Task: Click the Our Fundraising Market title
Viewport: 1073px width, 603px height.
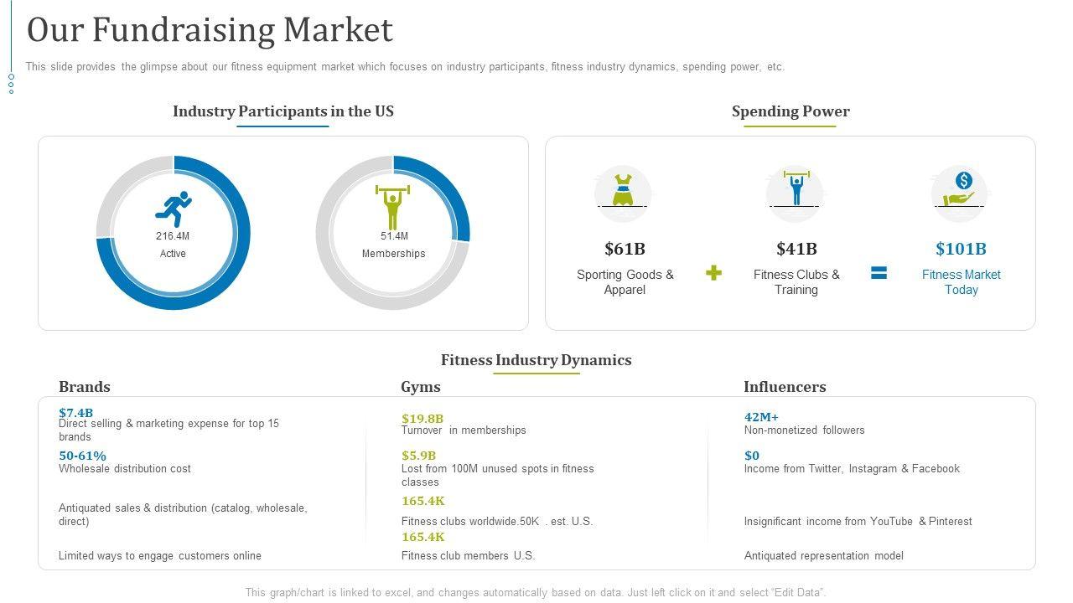Action: click(x=210, y=30)
